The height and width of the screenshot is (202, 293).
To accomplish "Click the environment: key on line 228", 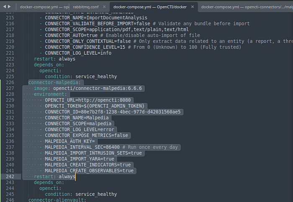I will pyautogui.click(x=50, y=94).
